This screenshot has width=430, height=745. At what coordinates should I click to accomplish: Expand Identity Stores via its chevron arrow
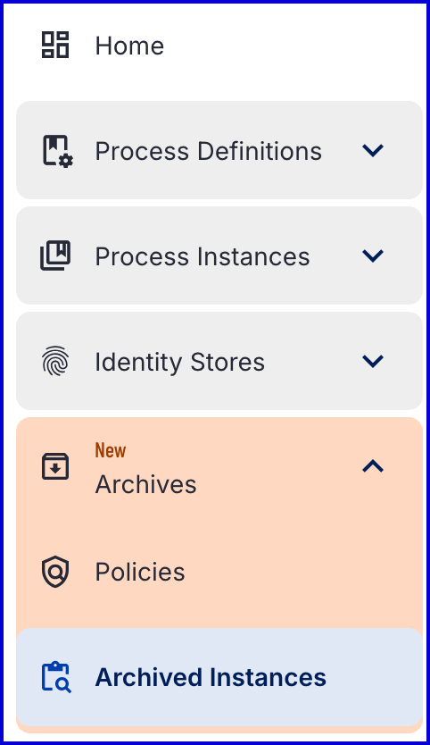[373, 361]
